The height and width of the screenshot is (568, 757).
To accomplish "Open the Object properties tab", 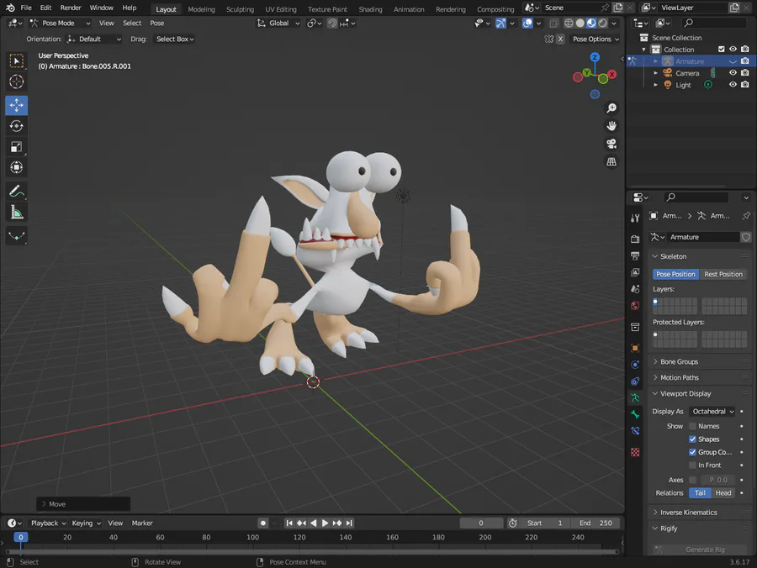I will click(635, 348).
